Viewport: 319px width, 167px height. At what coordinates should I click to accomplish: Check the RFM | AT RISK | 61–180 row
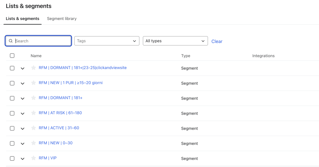pos(12,113)
